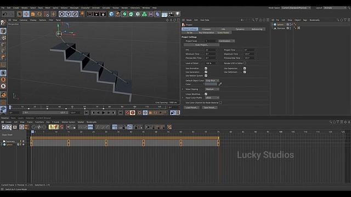
Task: Open the View Clipping dropdown
Action: [212, 89]
